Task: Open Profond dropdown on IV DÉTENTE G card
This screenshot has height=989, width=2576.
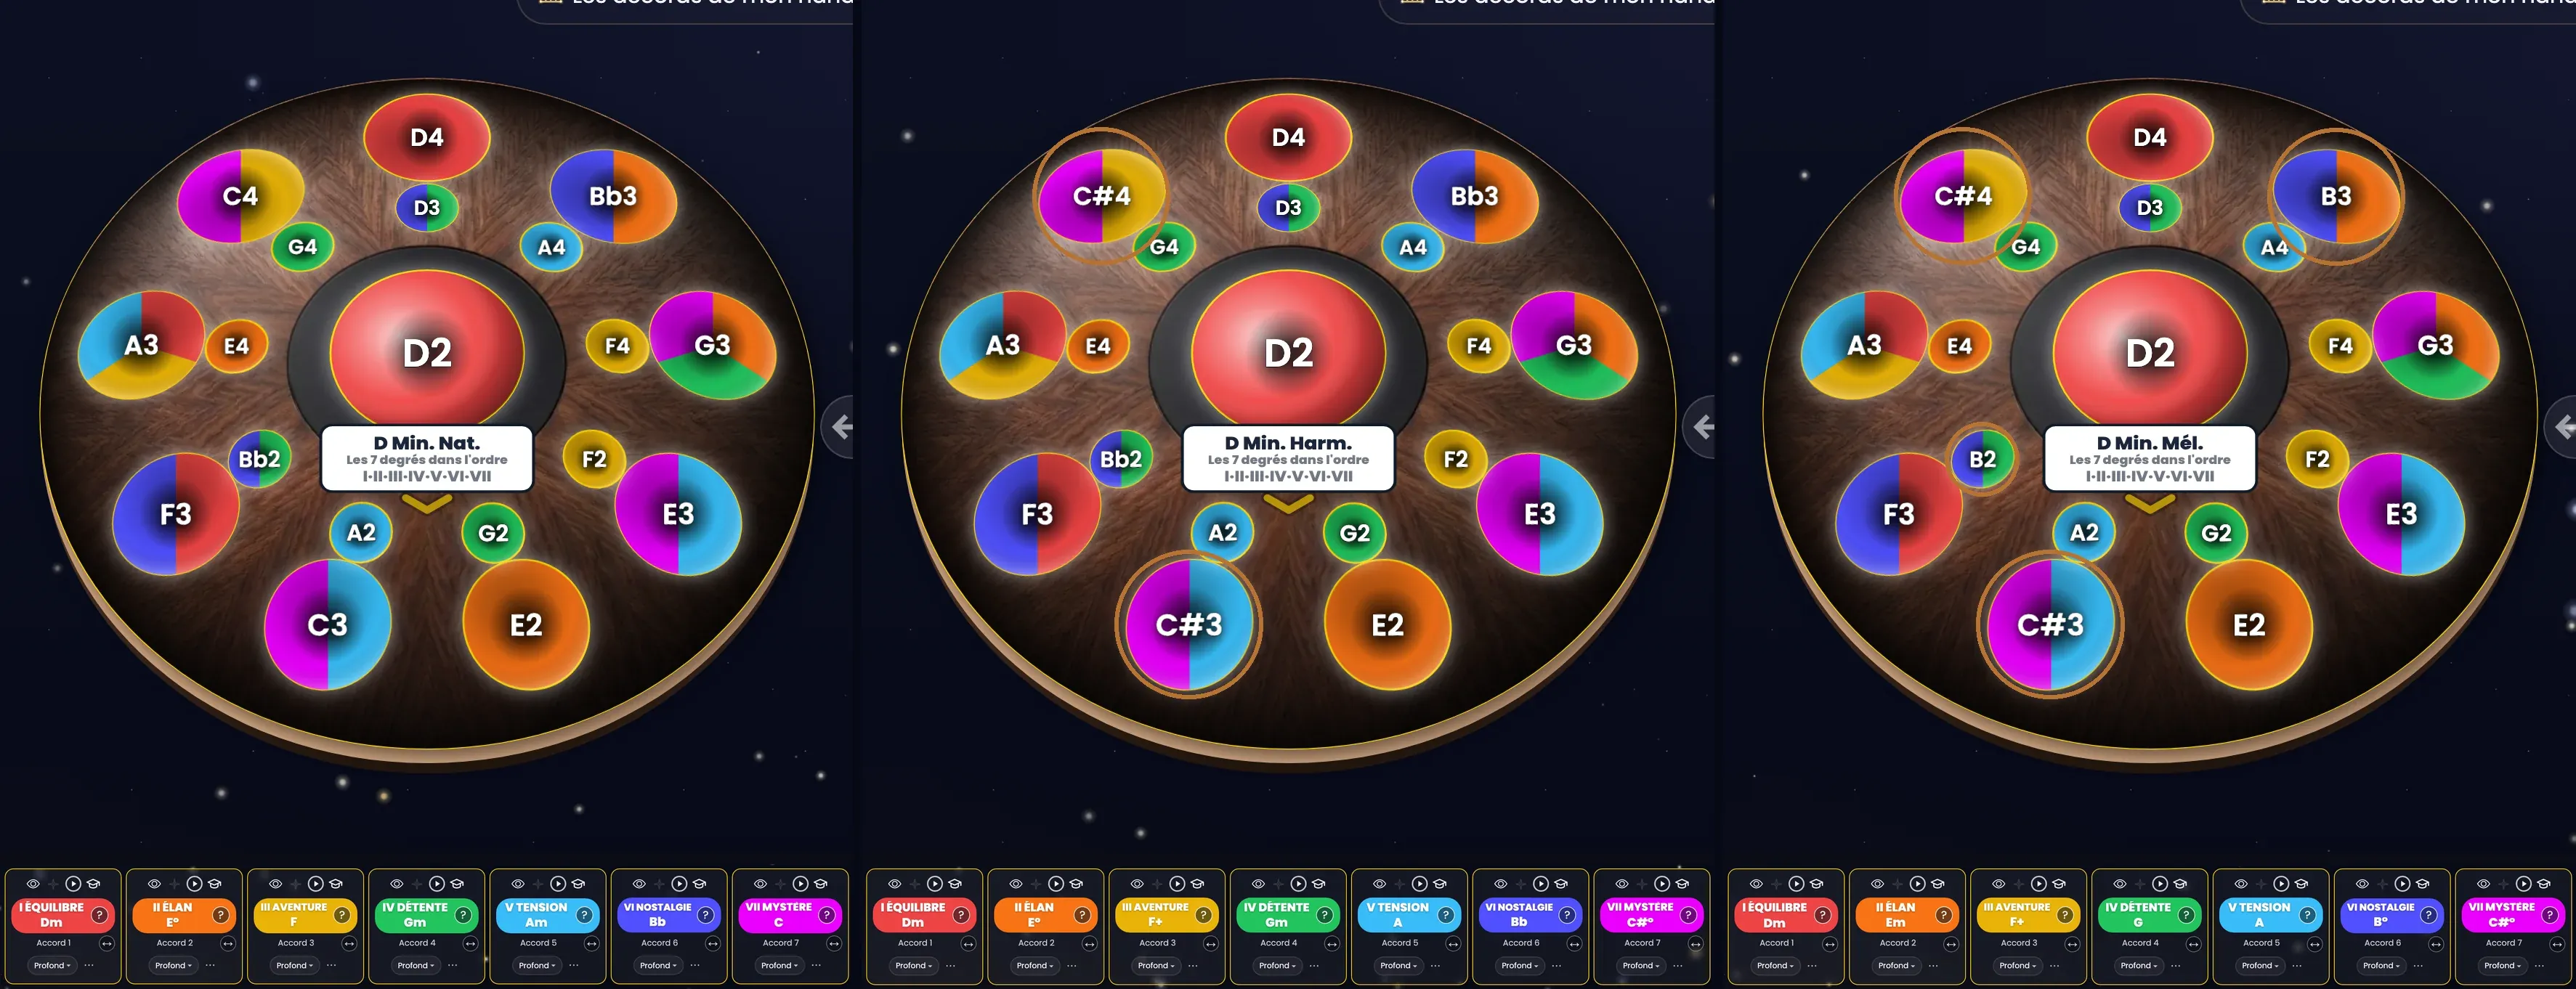Action: pos(2139,965)
